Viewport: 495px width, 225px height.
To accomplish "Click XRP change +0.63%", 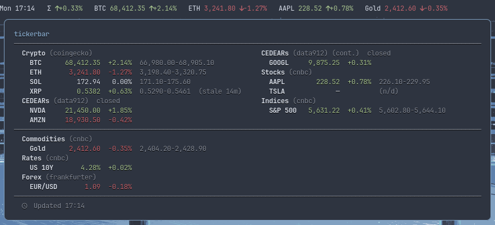I will [120, 91].
